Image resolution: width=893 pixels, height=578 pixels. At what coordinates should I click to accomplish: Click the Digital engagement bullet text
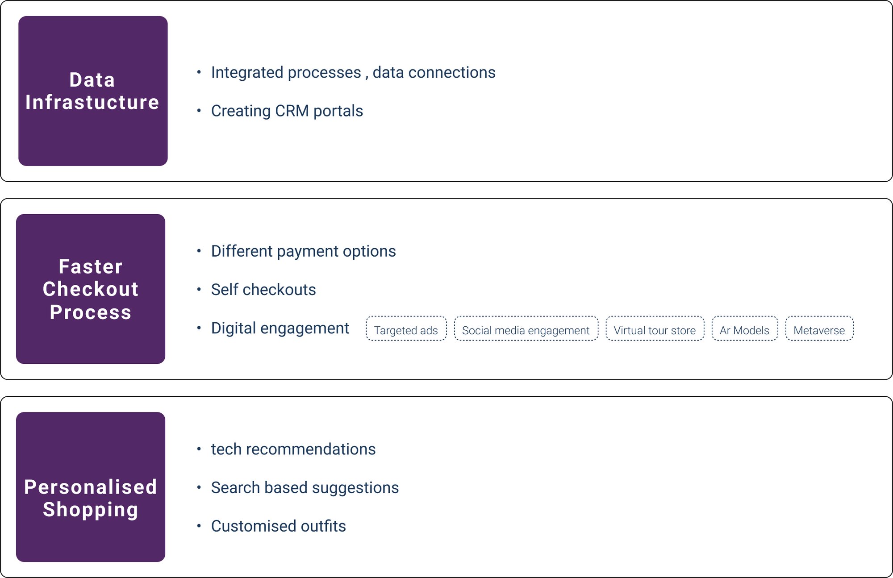point(280,328)
